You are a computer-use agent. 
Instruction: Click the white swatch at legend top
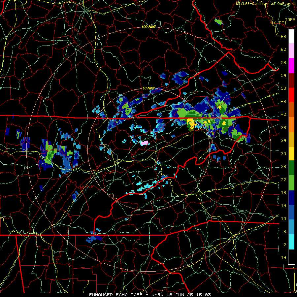pyautogui.click(x=291, y=36)
